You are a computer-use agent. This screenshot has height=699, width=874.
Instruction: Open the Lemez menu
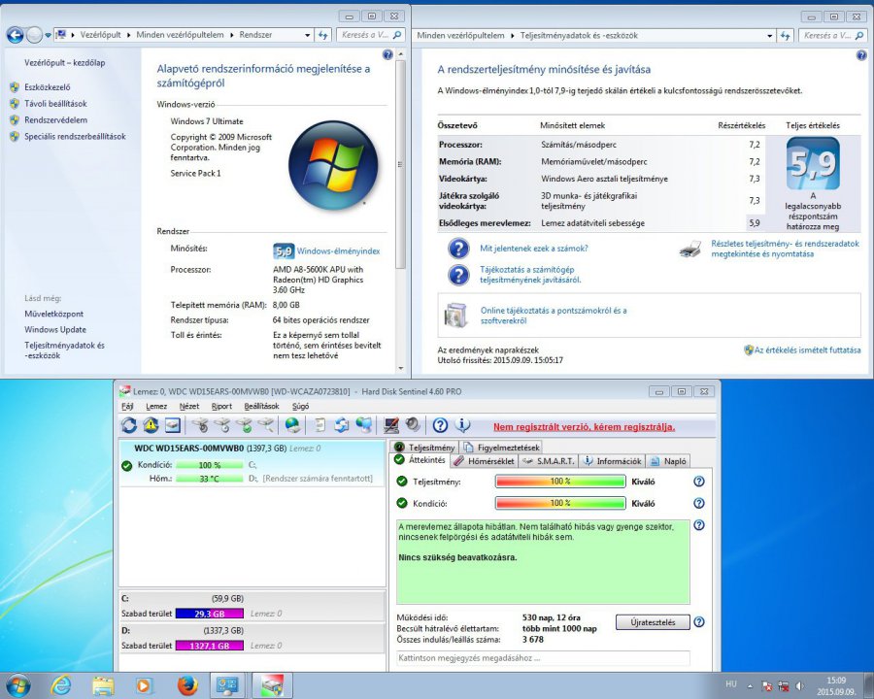pyautogui.click(x=156, y=407)
